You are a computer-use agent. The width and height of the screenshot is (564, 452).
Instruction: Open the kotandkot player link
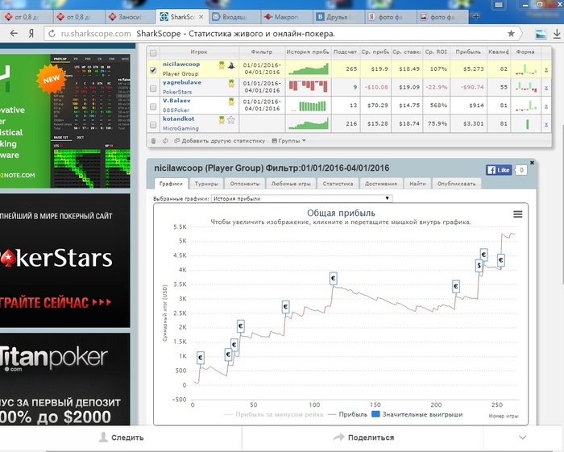(x=178, y=118)
